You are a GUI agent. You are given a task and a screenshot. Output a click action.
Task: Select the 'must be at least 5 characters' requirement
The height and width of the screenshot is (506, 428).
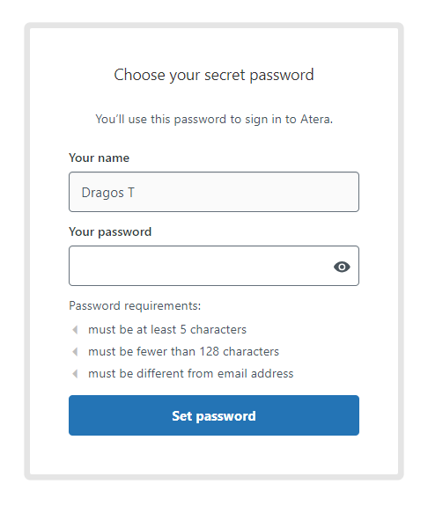point(167,329)
